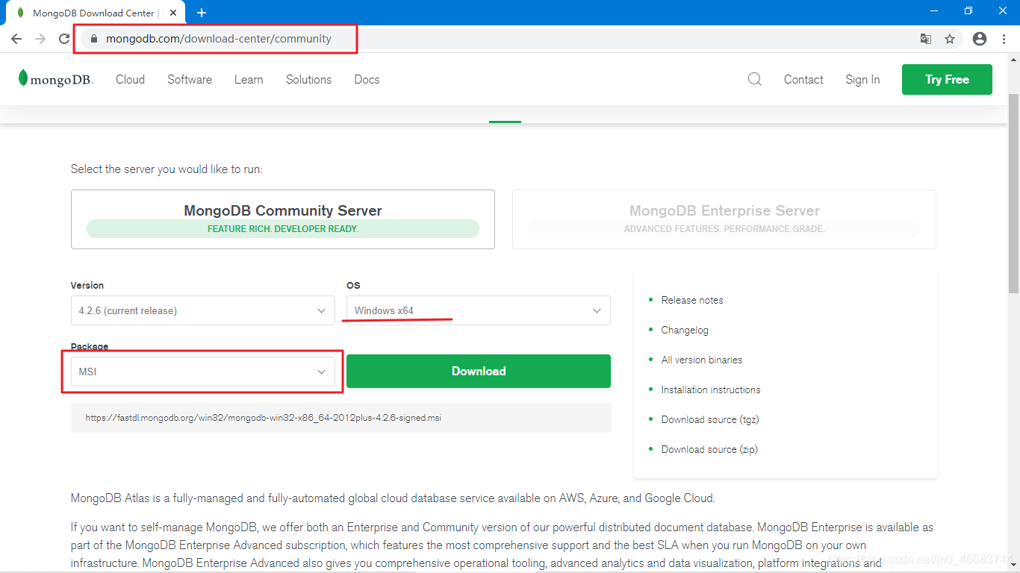Screen dimensions: 1020x573
Task: Open the Package dropdown showing MSI
Action: click(x=202, y=372)
